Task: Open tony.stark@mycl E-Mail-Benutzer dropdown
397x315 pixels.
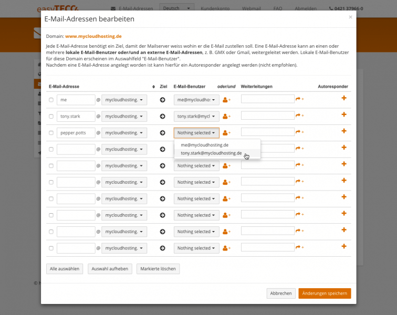Action: pyautogui.click(x=196, y=116)
